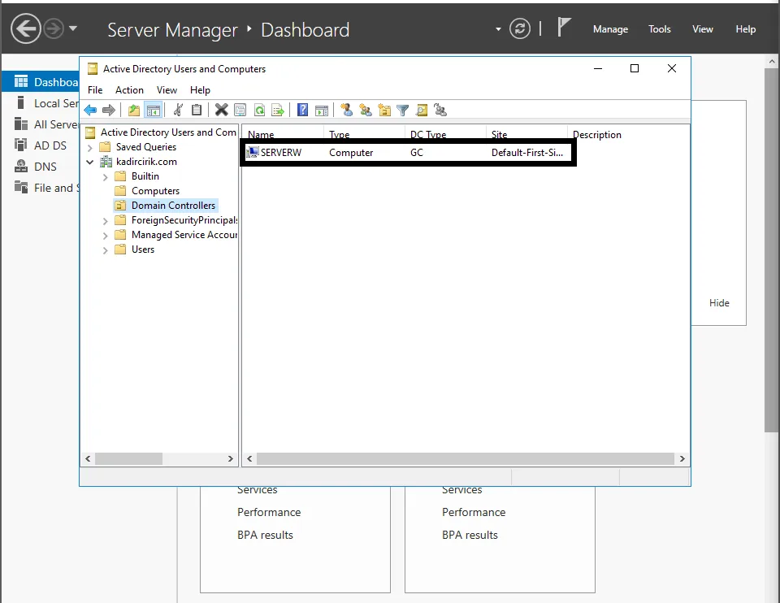780x603 pixels.
Task: Open the Action menu
Action: coord(129,90)
